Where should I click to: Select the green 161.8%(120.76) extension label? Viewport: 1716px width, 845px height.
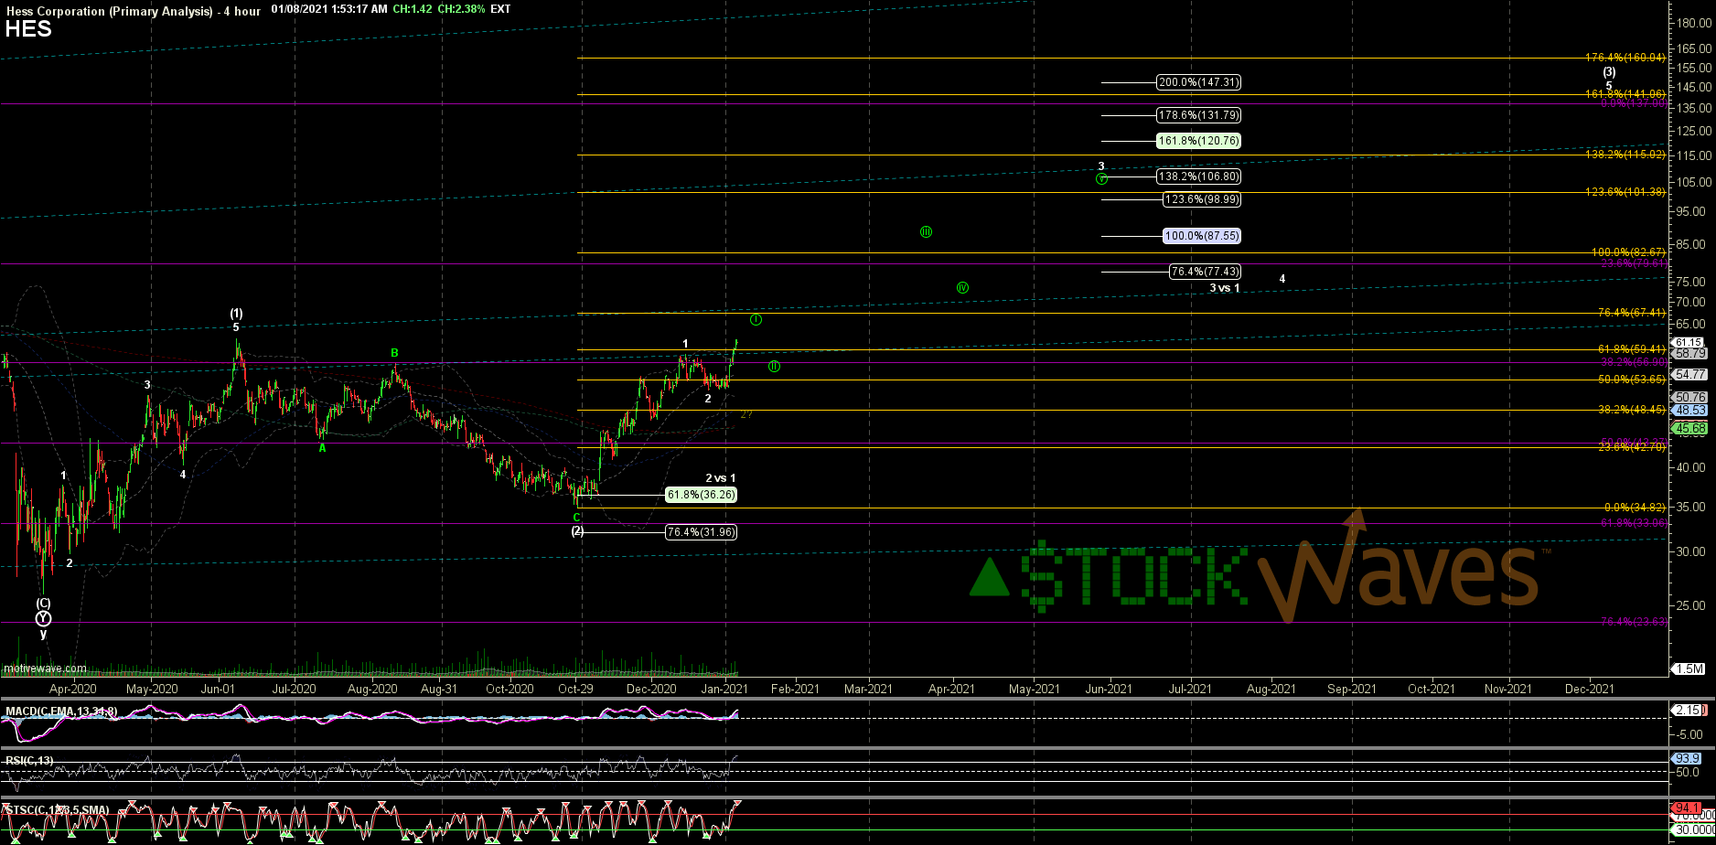pyautogui.click(x=1198, y=141)
